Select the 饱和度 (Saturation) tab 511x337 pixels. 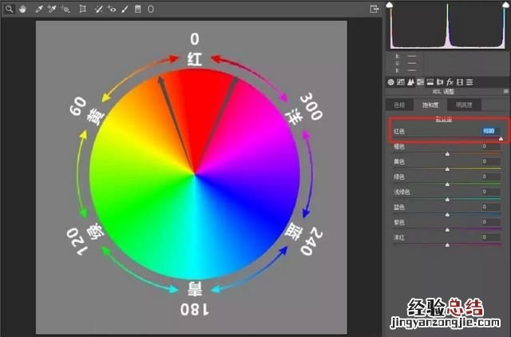[432, 105]
